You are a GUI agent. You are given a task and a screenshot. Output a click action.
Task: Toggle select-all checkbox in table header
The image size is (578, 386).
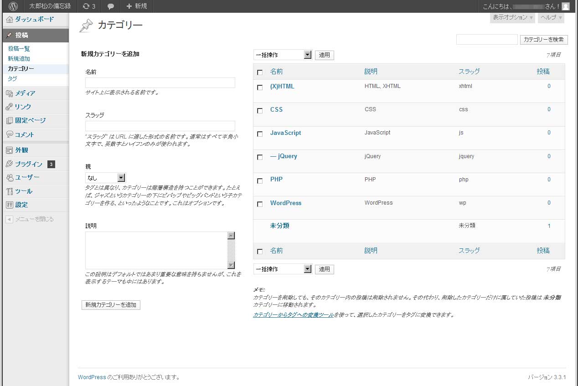tap(260, 72)
